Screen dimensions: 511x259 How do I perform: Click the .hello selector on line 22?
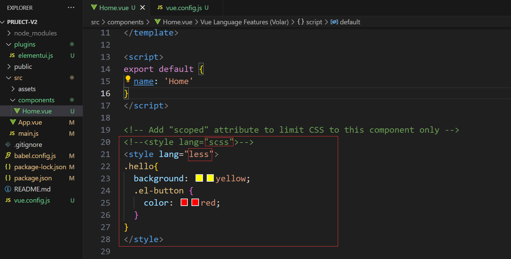[139, 166]
